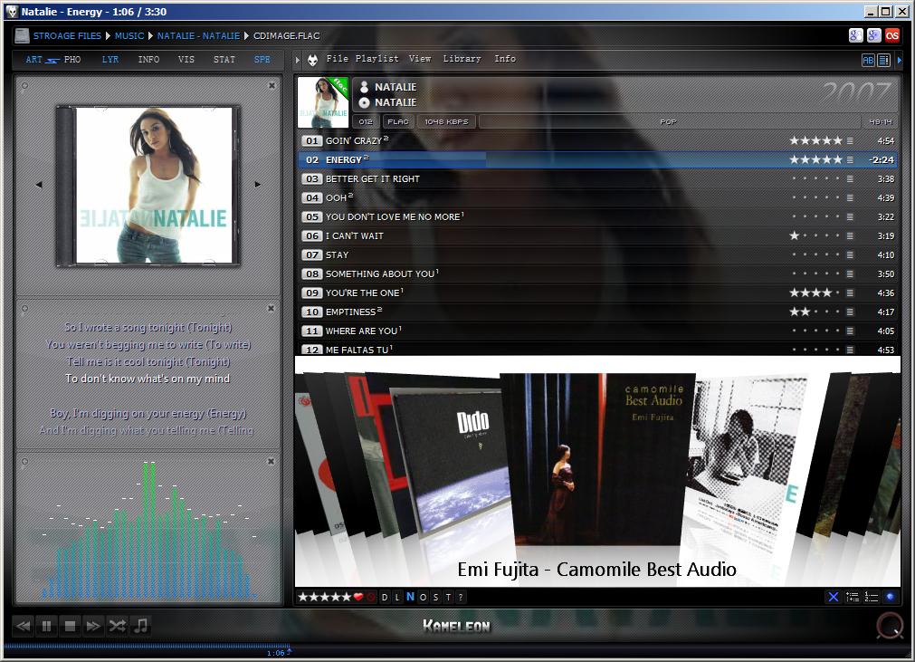Expand the blue arrow right of menu bar

900,60
